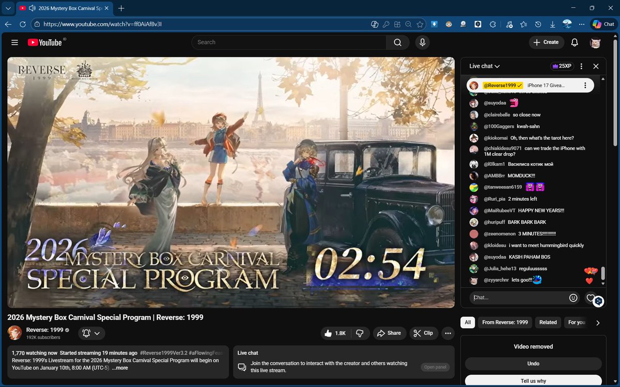Open the 25XP channel points badge
The height and width of the screenshot is (387, 620).
(x=562, y=66)
